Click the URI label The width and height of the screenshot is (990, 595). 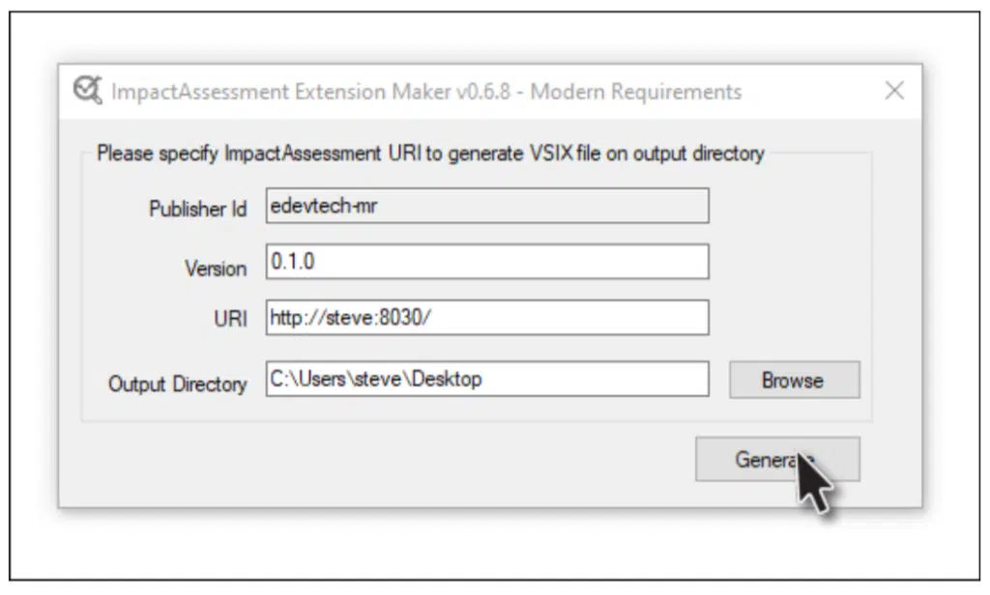tap(230, 320)
